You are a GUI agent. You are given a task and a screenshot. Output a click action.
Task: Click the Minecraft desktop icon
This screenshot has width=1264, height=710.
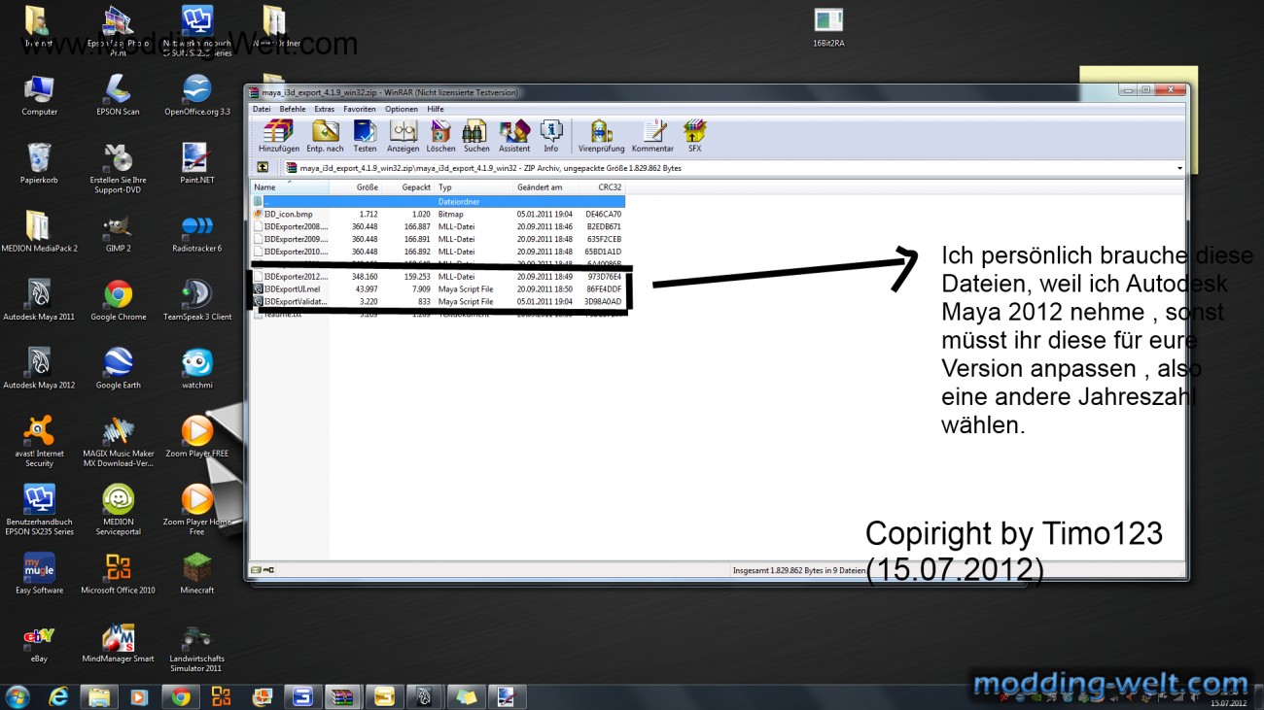(197, 573)
